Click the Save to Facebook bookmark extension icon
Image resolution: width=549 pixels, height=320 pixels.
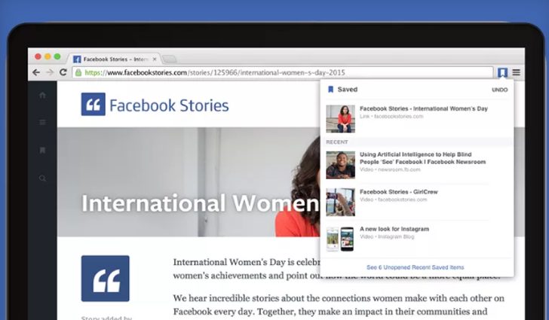click(502, 72)
